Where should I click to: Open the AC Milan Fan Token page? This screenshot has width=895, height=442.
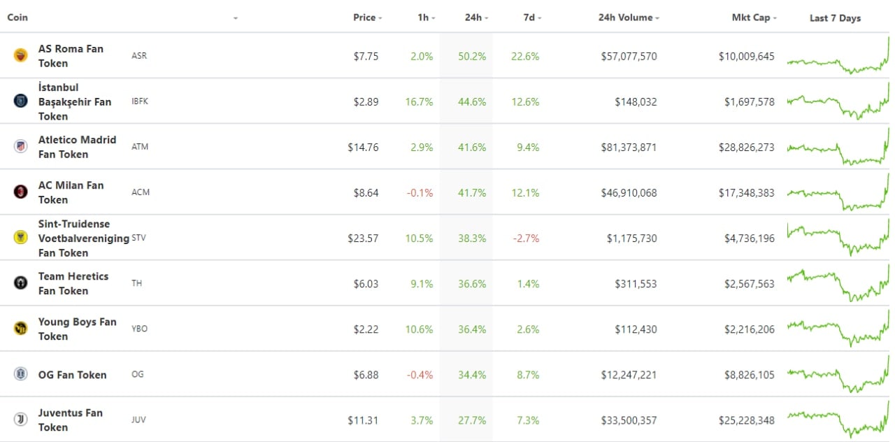(71, 192)
